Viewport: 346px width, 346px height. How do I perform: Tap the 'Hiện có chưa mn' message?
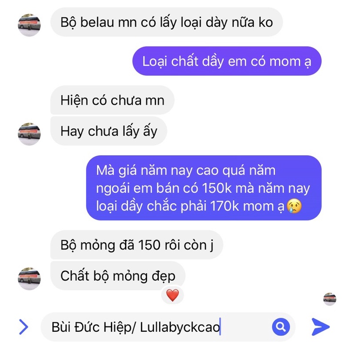click(x=113, y=100)
